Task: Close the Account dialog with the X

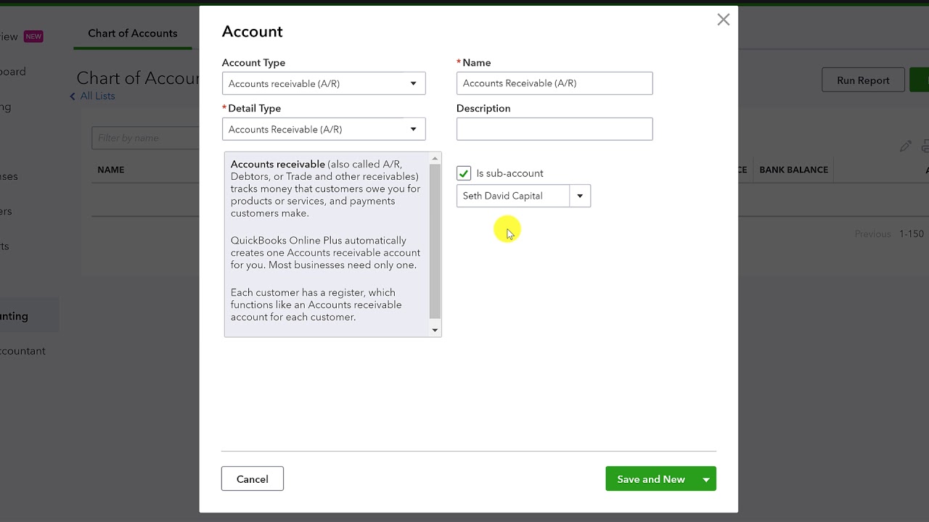Action: (x=723, y=20)
